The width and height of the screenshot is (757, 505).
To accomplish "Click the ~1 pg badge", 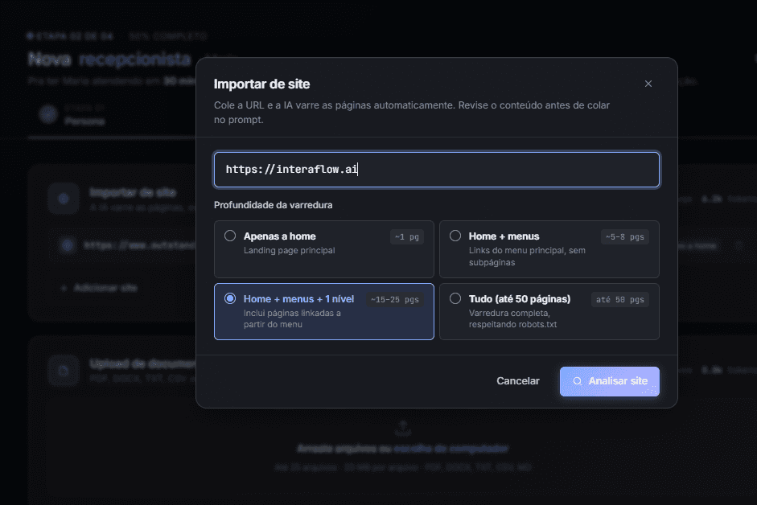I will pos(406,237).
